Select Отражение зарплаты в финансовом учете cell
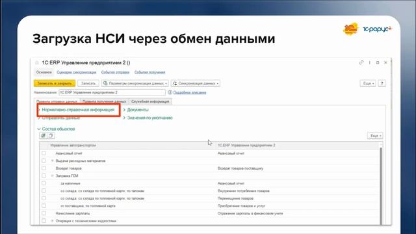 250,213
